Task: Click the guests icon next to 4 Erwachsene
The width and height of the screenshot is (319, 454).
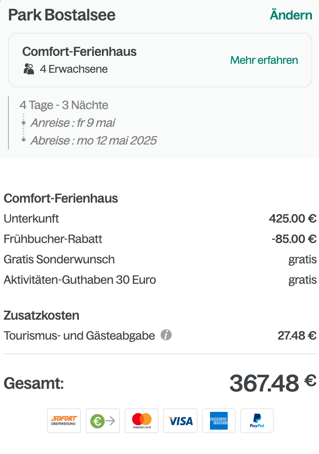Action: [29, 69]
